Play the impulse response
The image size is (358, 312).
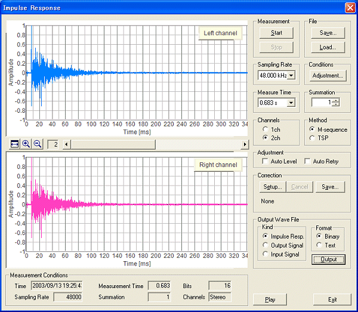270,299
